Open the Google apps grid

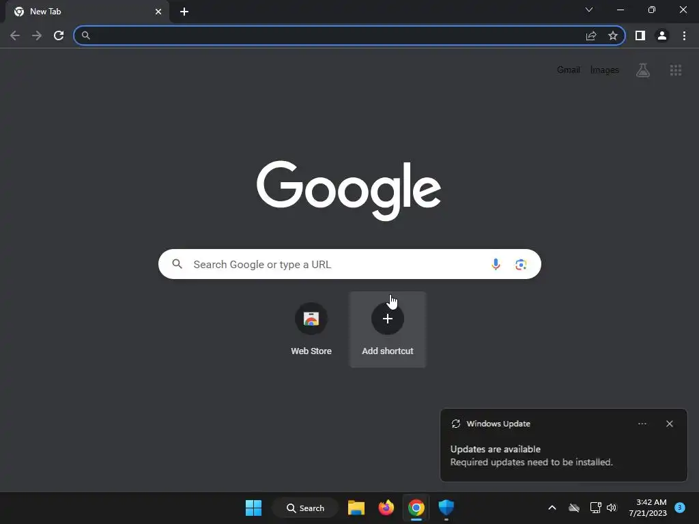pos(676,70)
